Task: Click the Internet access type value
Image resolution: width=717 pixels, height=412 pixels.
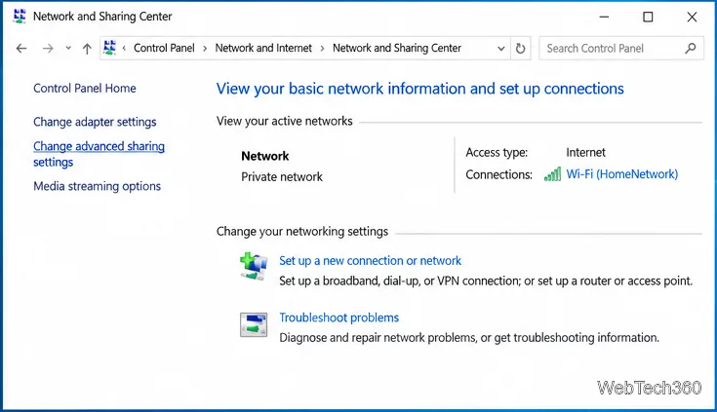Action: click(x=585, y=153)
